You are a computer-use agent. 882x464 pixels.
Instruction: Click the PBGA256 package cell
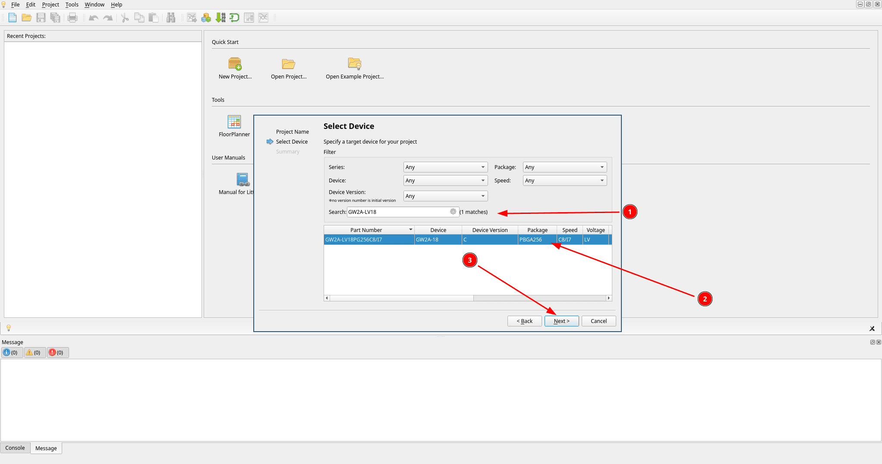tap(537, 239)
